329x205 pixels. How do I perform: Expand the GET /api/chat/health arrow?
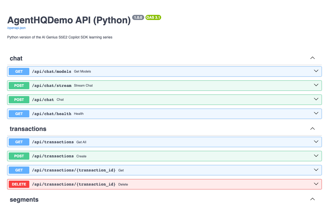click(x=316, y=113)
